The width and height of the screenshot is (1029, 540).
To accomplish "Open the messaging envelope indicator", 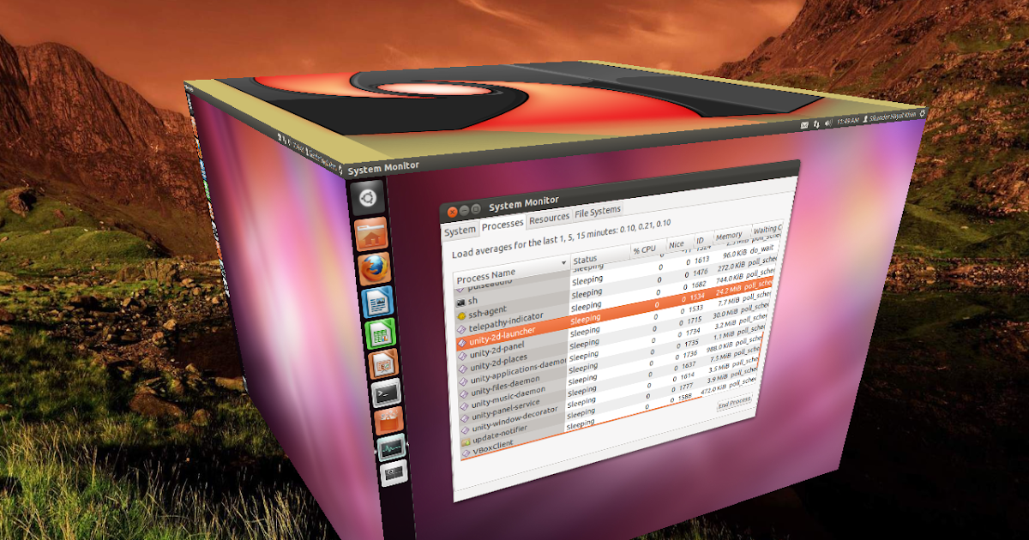I will [x=804, y=124].
